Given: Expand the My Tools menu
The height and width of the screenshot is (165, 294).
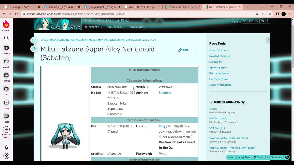Looking at the screenshot, I should coord(244,157).
